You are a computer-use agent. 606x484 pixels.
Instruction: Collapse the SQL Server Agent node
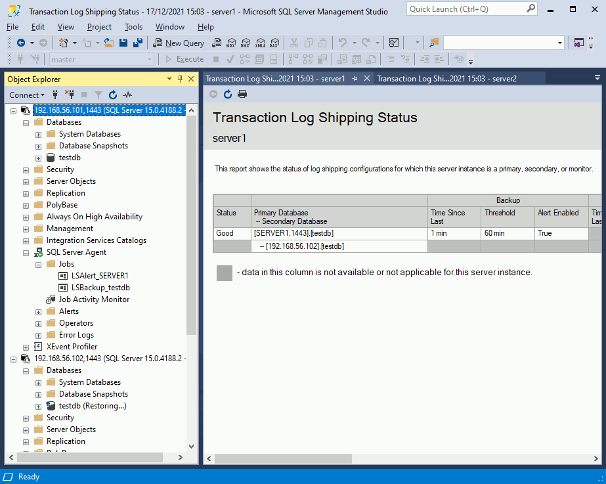(x=26, y=253)
